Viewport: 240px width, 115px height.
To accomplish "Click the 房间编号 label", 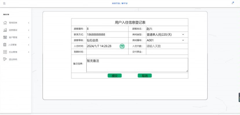I will click(x=137, y=40).
